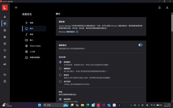The height and width of the screenshot is (108, 173).
Task: Click the page vertical scrollbar thumb
Action: 172,23
